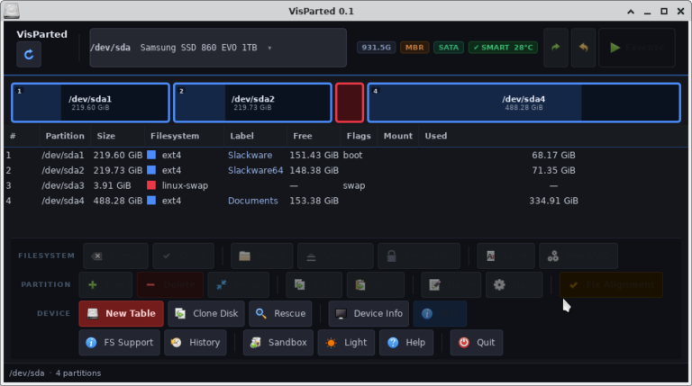Select the /dev/sda2 block in disk map
This screenshot has height=386, width=692.
[252, 103]
